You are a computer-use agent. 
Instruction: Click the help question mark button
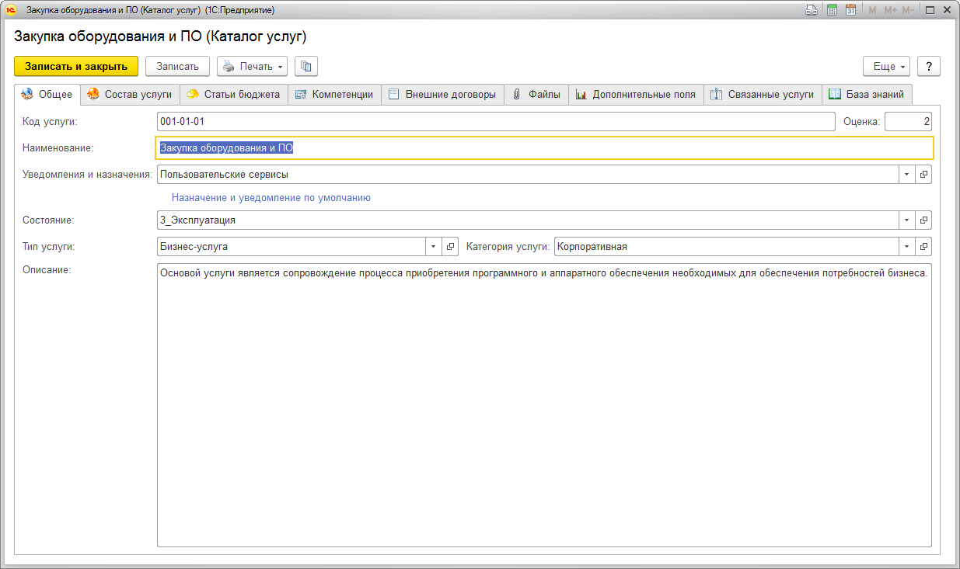[929, 66]
